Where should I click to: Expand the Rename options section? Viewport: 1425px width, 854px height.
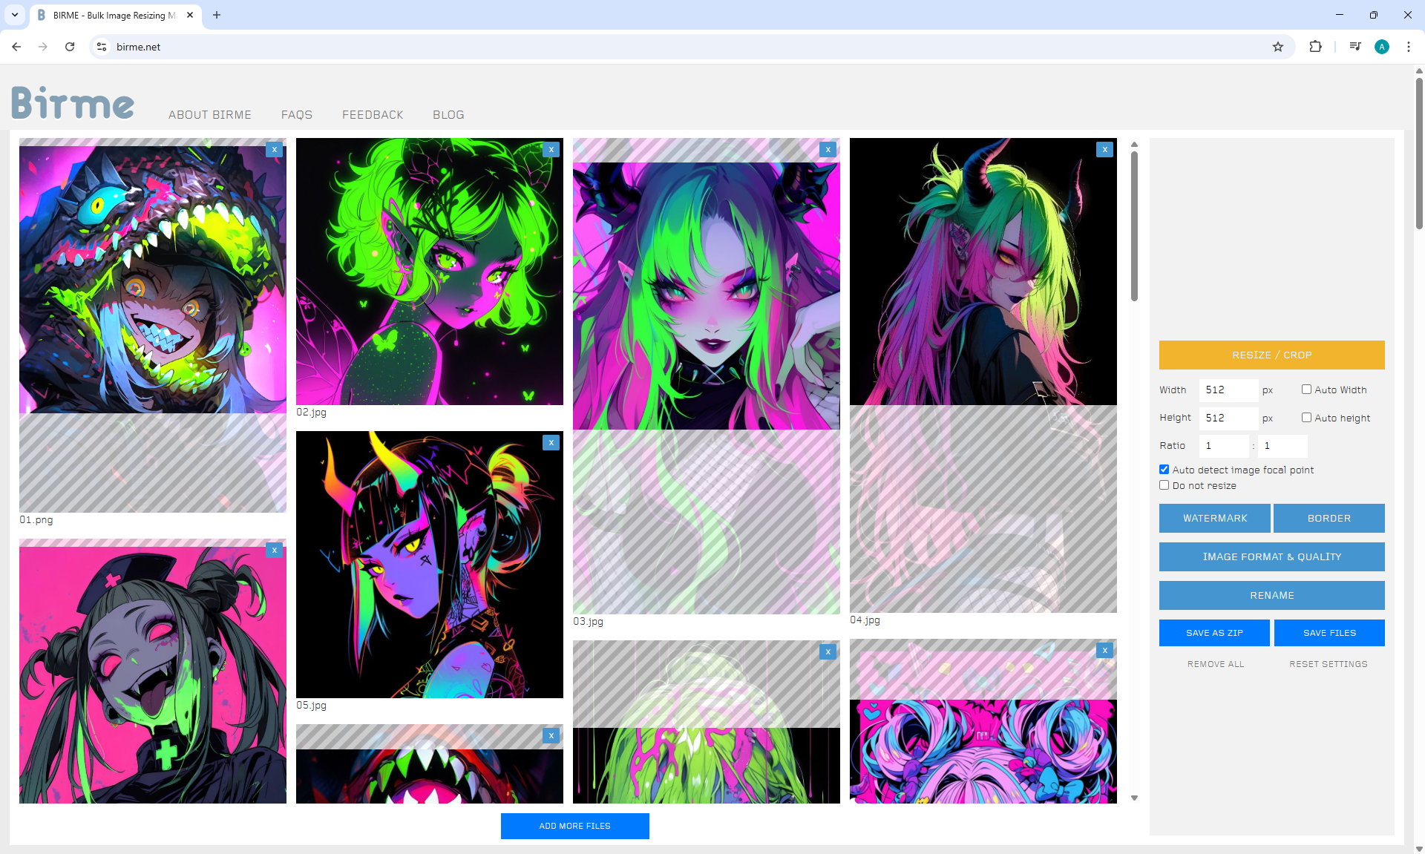[x=1271, y=595]
